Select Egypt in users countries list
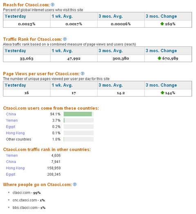 (11, 127)
